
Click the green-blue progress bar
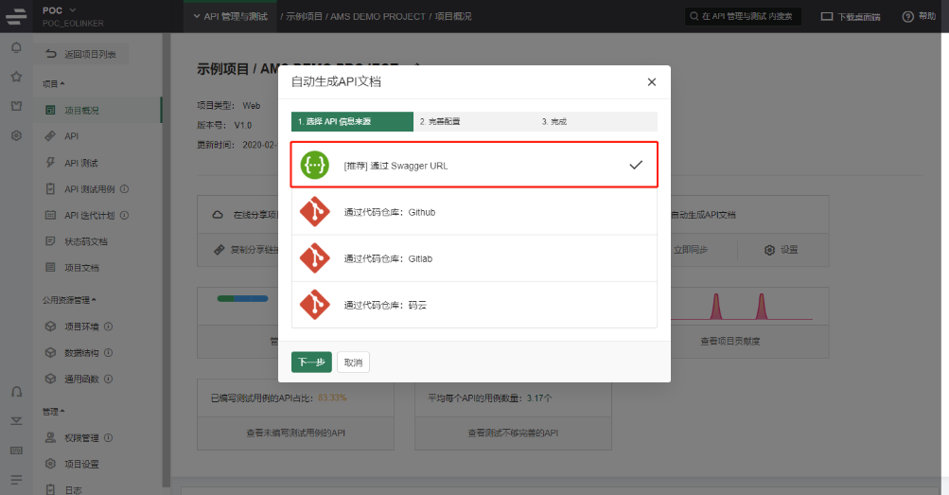243,298
